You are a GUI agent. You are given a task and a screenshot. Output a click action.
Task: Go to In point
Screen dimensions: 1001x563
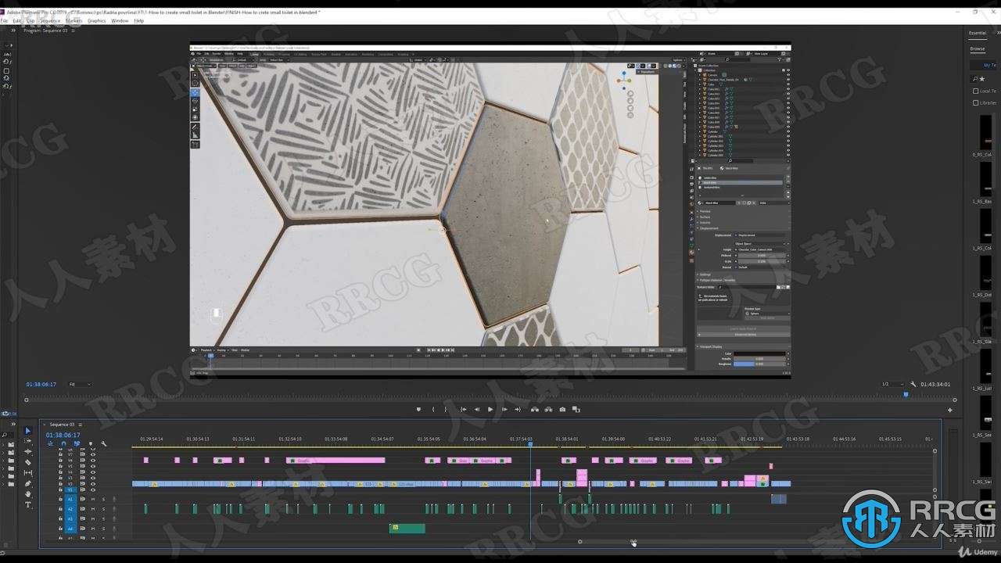tap(463, 409)
